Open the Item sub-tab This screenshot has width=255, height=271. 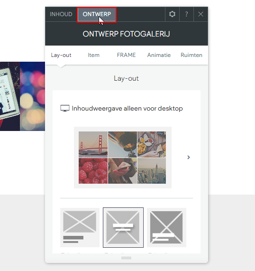(93, 55)
